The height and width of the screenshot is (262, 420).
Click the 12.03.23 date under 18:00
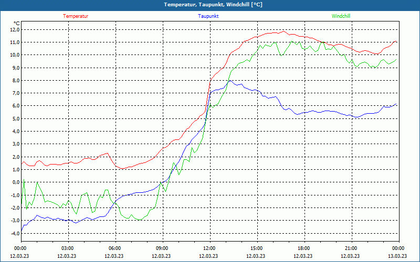coord(303,256)
